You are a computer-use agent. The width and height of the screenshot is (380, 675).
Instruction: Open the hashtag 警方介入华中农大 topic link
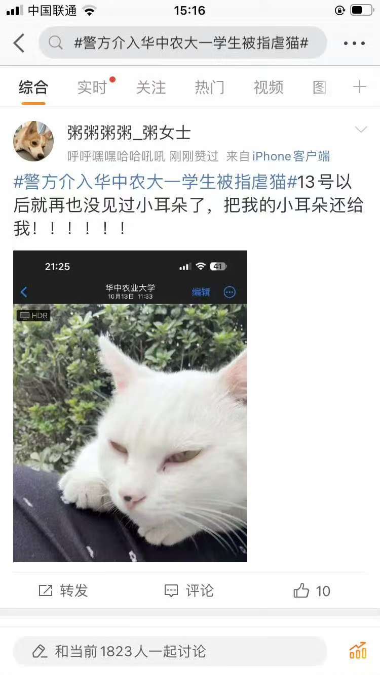click(x=156, y=182)
